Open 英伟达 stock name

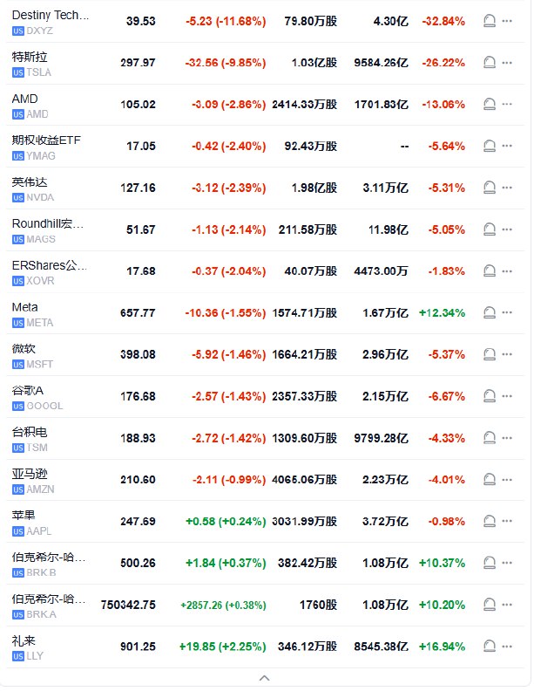point(30,182)
